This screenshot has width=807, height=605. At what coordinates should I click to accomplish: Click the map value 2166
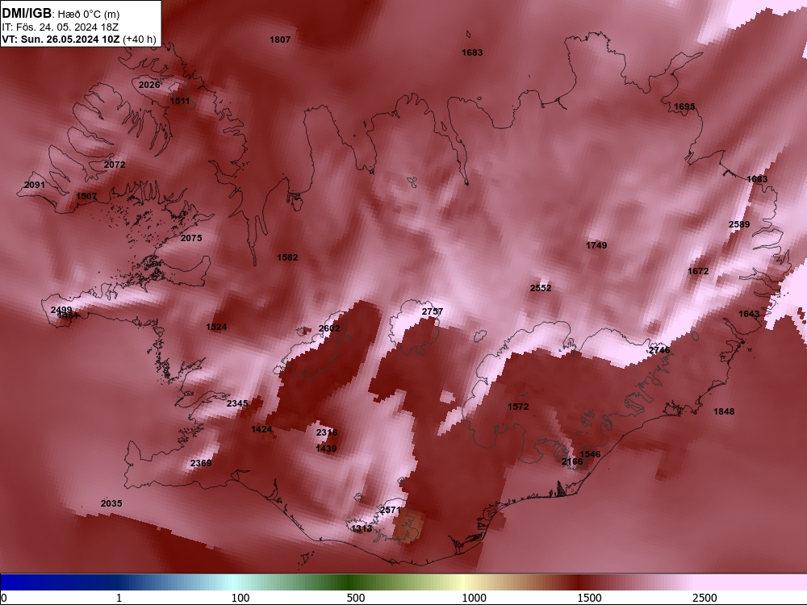[572, 462]
